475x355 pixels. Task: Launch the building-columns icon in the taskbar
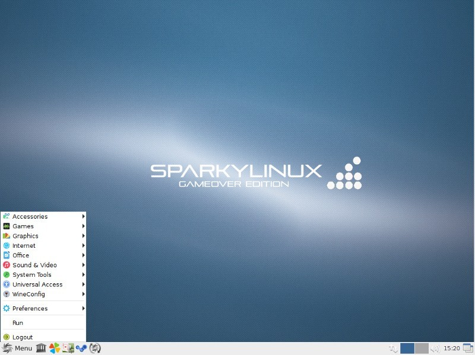[41, 348]
